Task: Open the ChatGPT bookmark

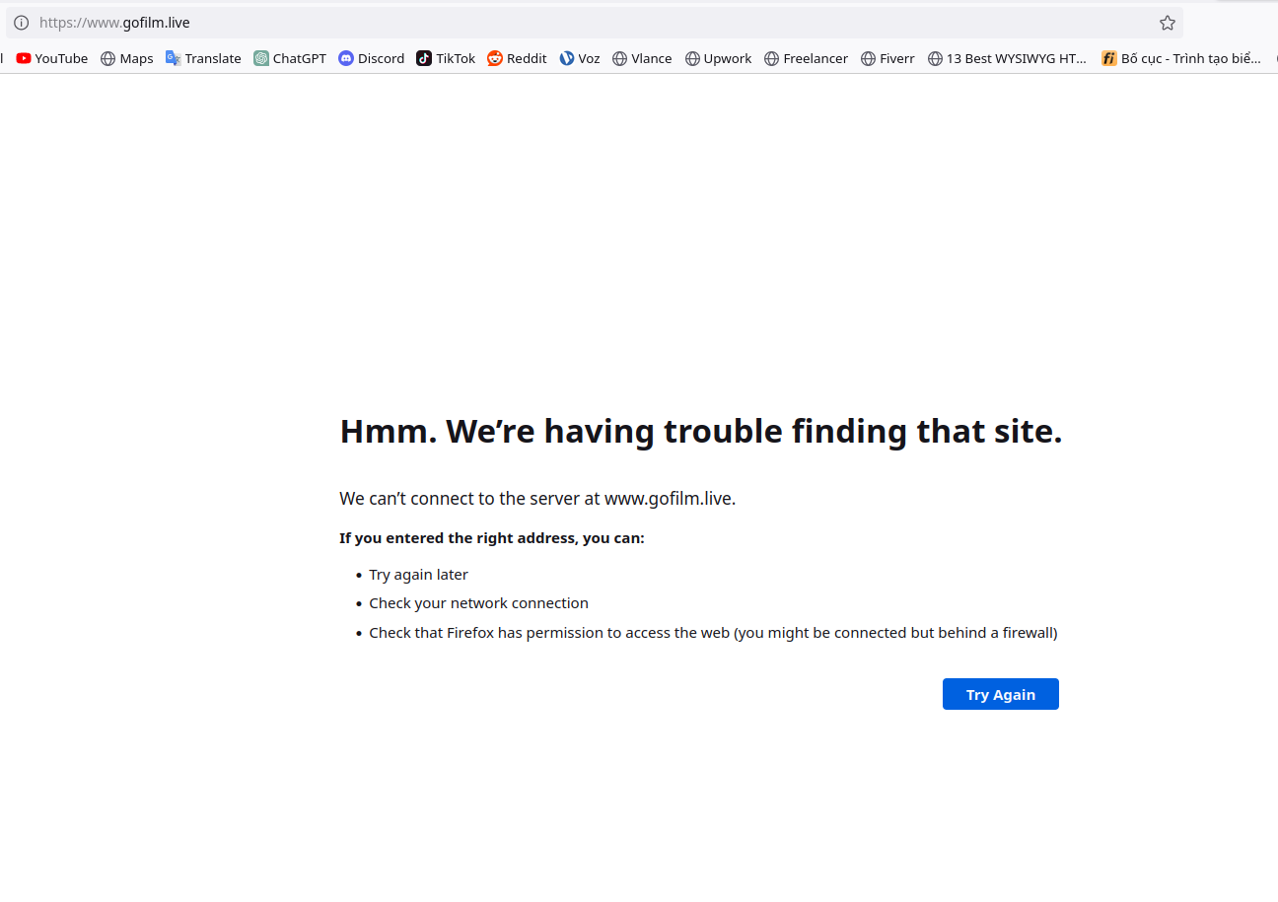Action: point(290,58)
